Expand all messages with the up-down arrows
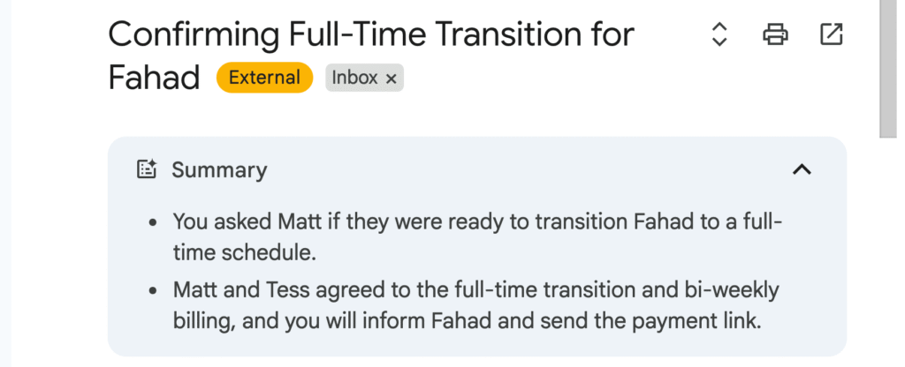The height and width of the screenshot is (367, 905). pos(719,34)
